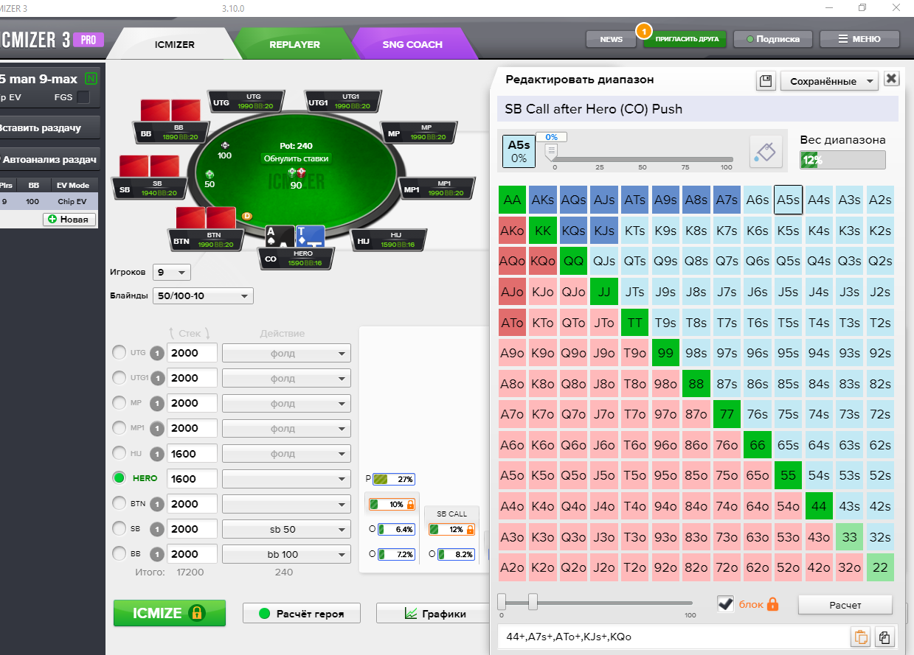The image size is (914, 655).
Task: Click the ICMIZE calculate button
Action: tap(170, 613)
